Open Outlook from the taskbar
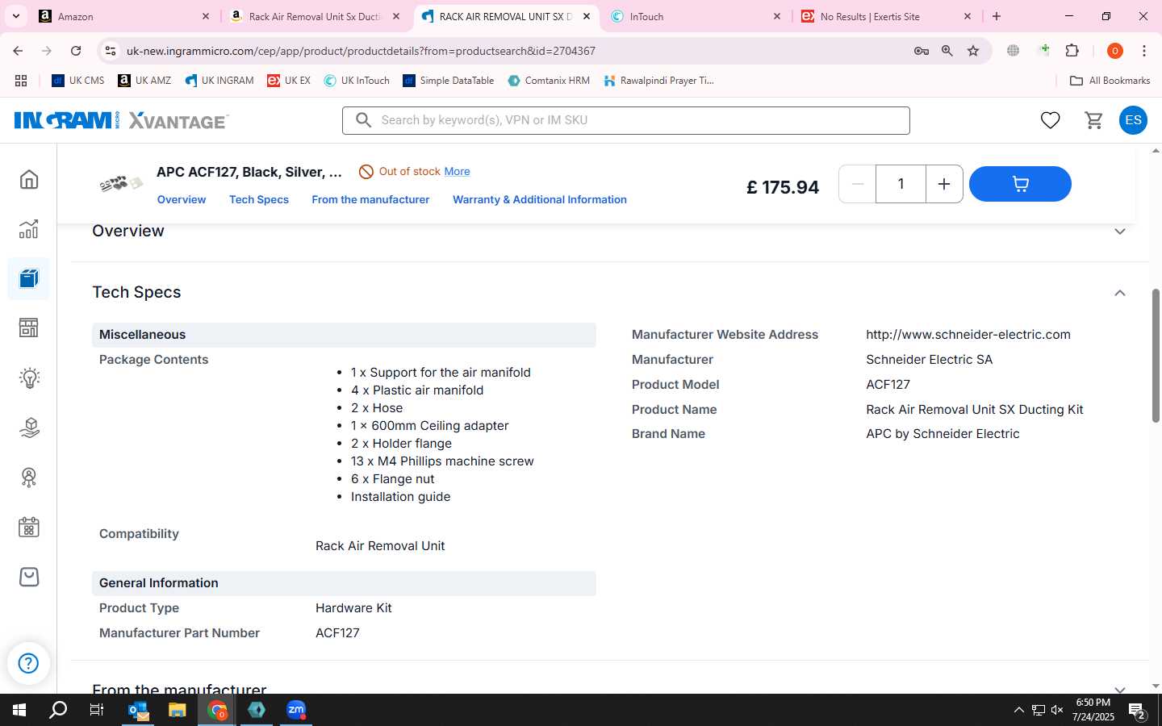The image size is (1162, 726). click(138, 710)
